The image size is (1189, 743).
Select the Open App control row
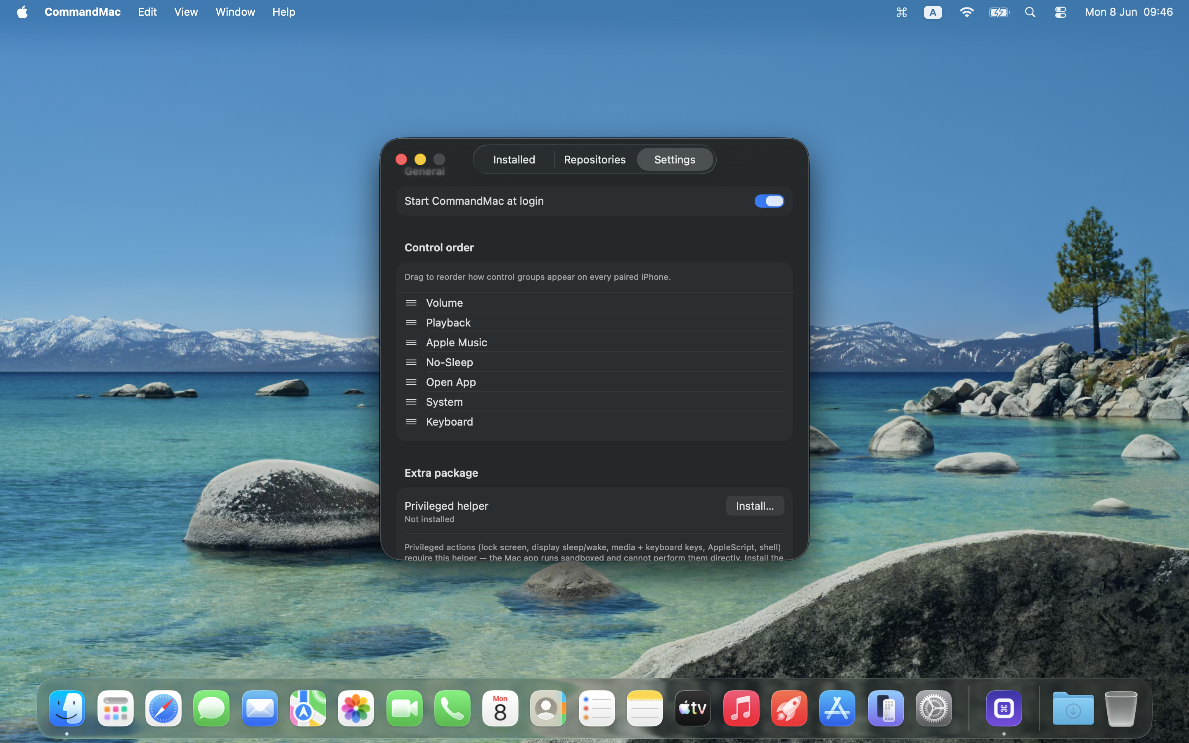[594, 382]
